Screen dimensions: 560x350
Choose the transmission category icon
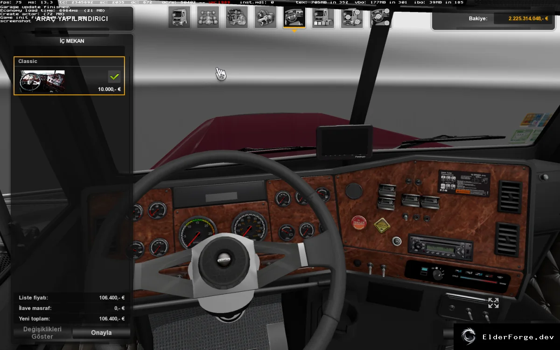pos(266,17)
